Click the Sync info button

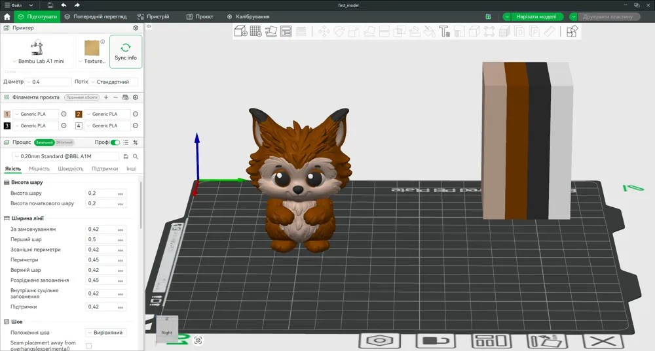click(x=126, y=52)
